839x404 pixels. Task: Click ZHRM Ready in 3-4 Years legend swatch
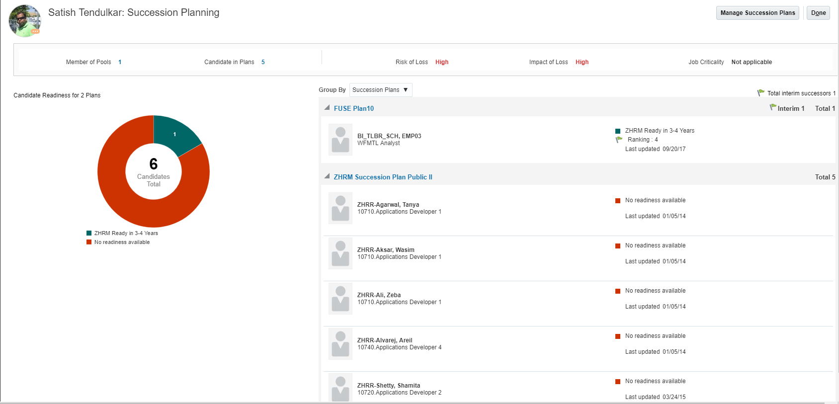pos(89,233)
